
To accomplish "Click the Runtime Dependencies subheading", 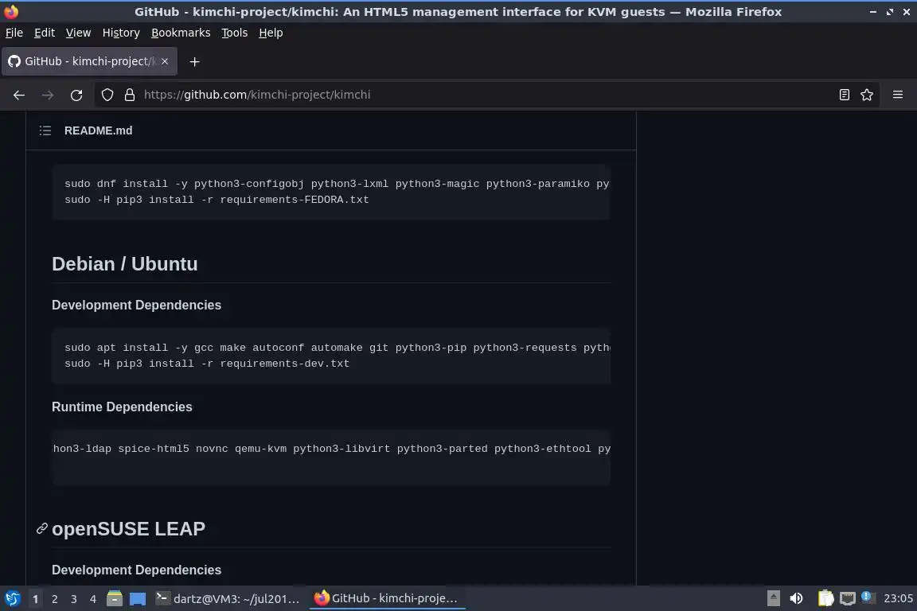I will [122, 407].
